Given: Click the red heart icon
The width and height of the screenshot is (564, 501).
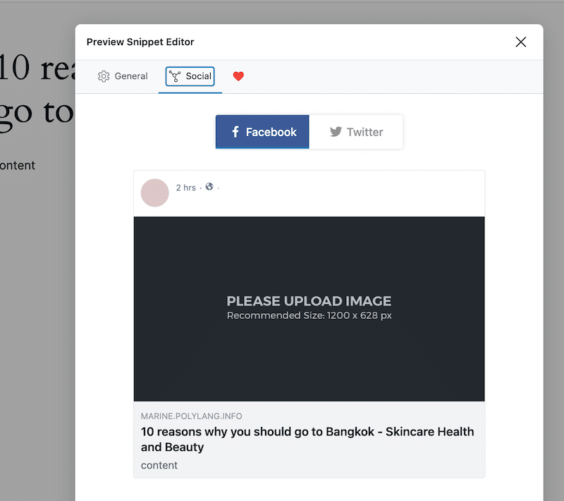Looking at the screenshot, I should click(238, 76).
